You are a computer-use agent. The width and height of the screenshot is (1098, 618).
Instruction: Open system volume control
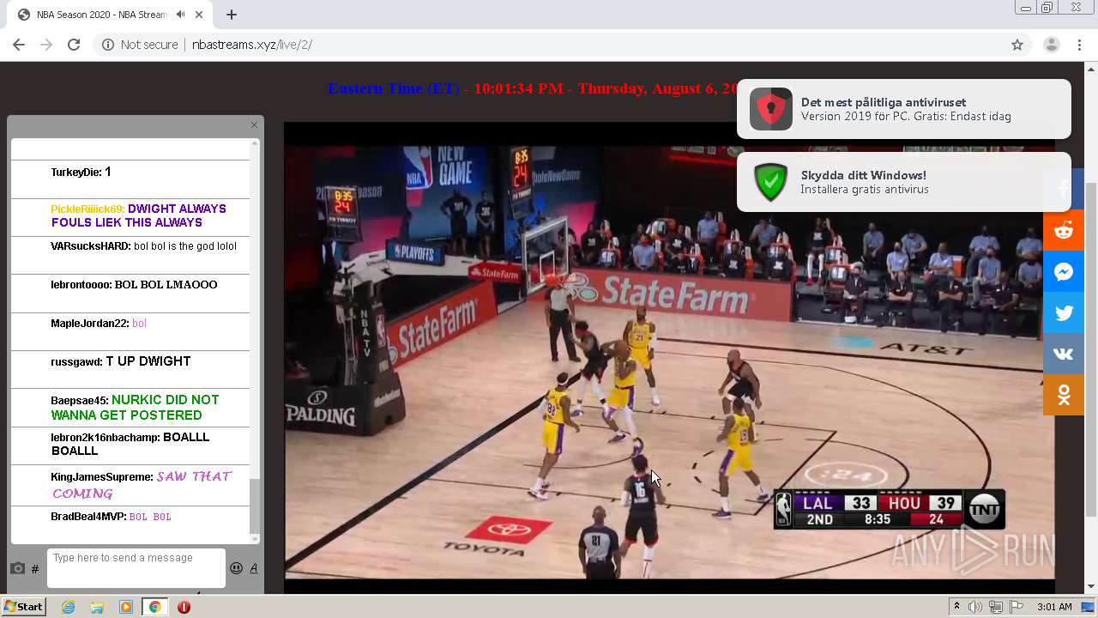tap(974, 607)
